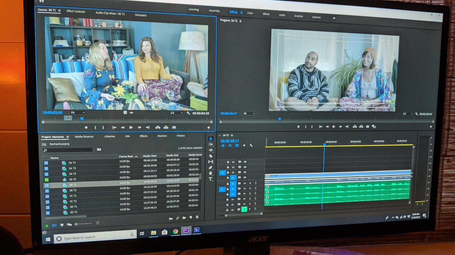
Task: Click New Bin folder icon in Project panel
Action: 184,218
